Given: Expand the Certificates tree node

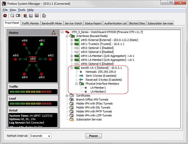Looking at the screenshot, I should coord(67,96).
